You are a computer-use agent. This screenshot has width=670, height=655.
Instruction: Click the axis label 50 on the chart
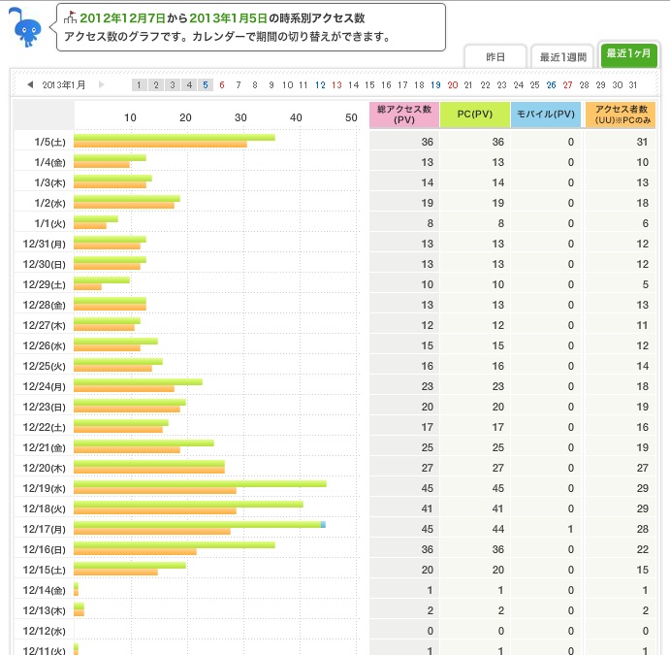(351, 117)
